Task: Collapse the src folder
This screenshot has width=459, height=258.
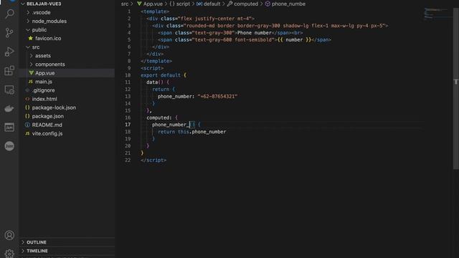Action: coord(28,47)
